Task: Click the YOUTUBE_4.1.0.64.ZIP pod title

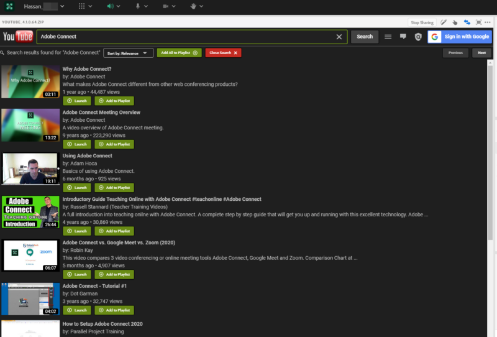Action: (23, 22)
